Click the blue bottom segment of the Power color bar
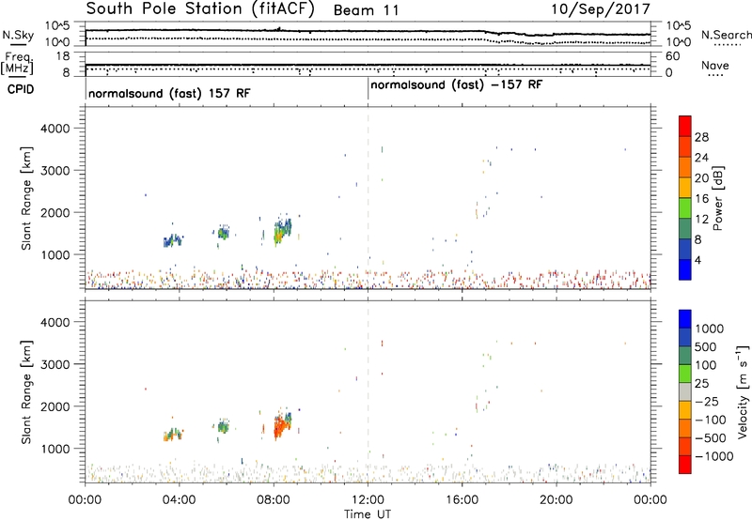This screenshot has width=752, height=520. (x=685, y=270)
